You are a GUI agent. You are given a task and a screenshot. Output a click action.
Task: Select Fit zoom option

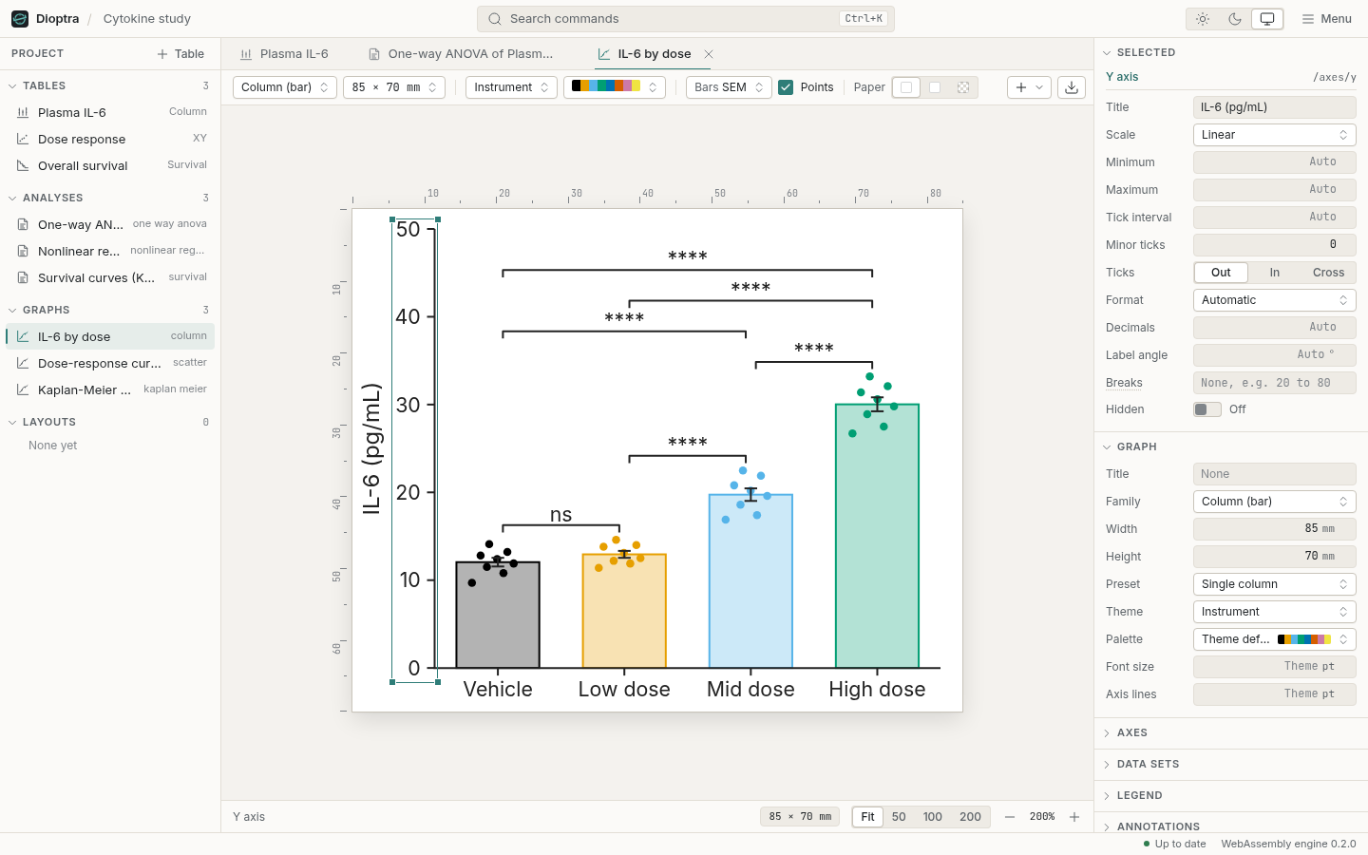(867, 817)
